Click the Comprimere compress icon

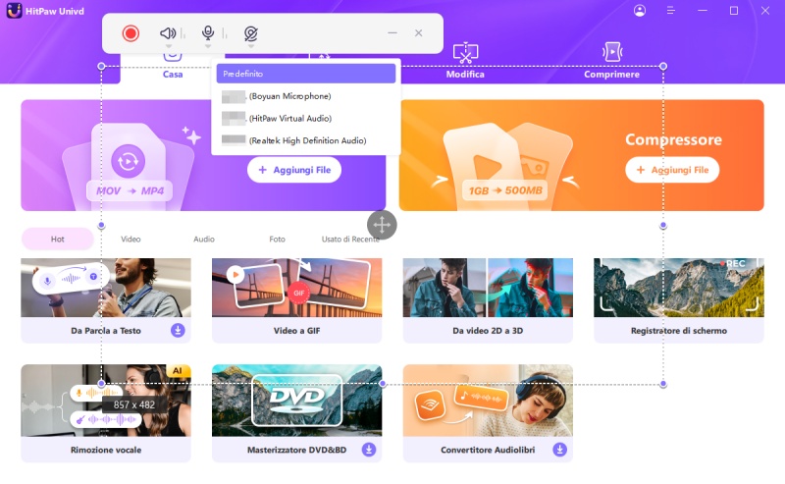(x=611, y=52)
